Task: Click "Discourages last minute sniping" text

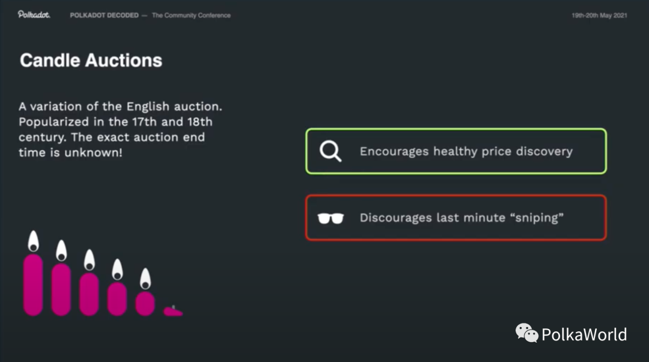Action: tap(462, 218)
